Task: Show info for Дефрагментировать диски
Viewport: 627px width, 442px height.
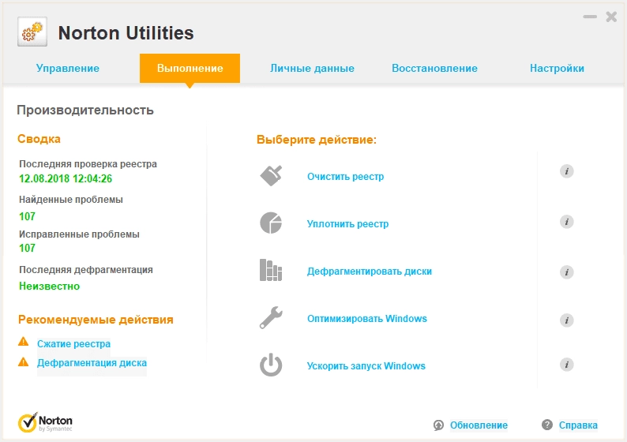Action: 567,272
